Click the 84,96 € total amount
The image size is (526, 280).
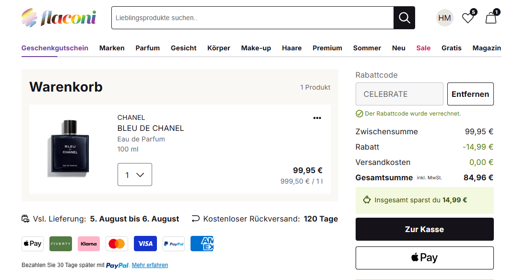[478, 177]
